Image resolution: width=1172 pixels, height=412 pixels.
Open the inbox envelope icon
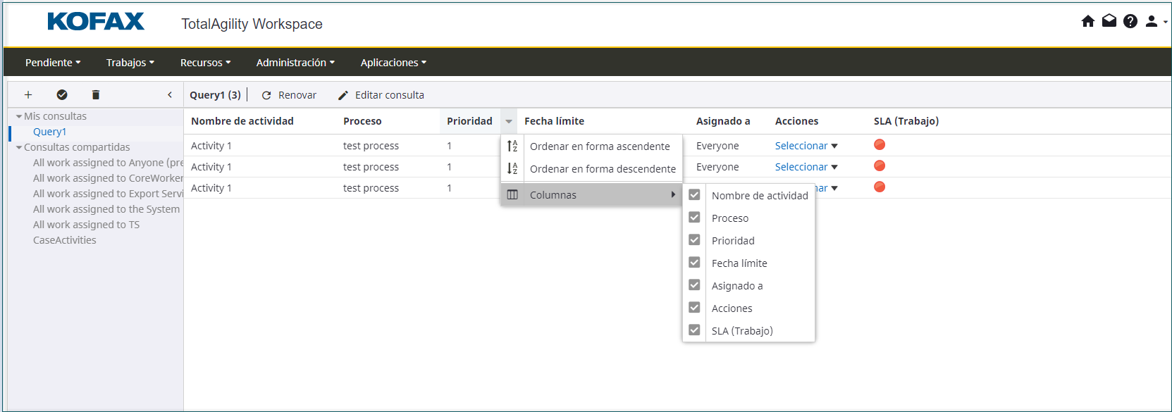pos(1109,21)
